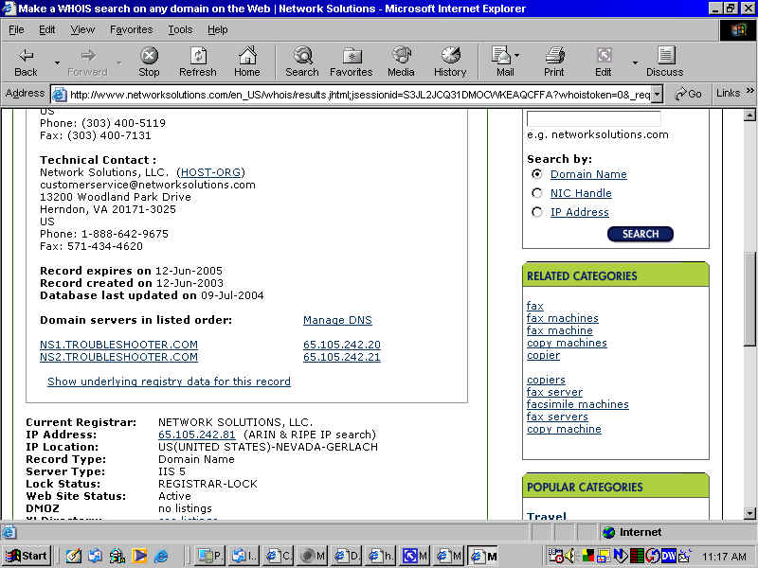Open the View menu
The height and width of the screenshot is (568, 758).
[x=82, y=30]
